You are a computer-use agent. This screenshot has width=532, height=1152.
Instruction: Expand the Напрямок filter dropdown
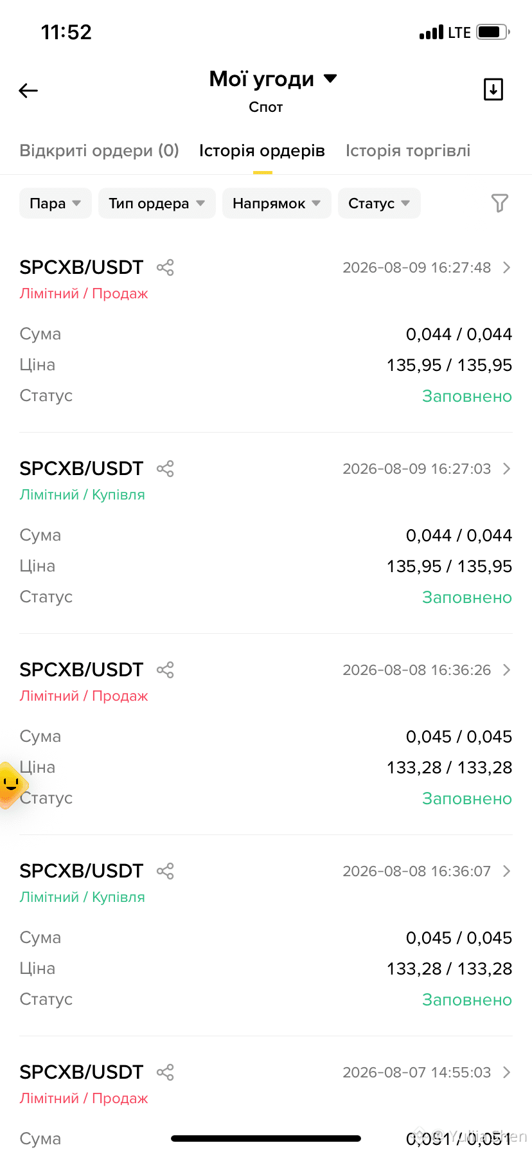pos(276,203)
